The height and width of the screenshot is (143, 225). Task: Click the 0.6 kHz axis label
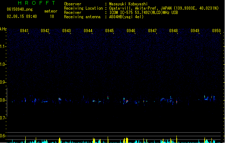click(x=3, y=136)
